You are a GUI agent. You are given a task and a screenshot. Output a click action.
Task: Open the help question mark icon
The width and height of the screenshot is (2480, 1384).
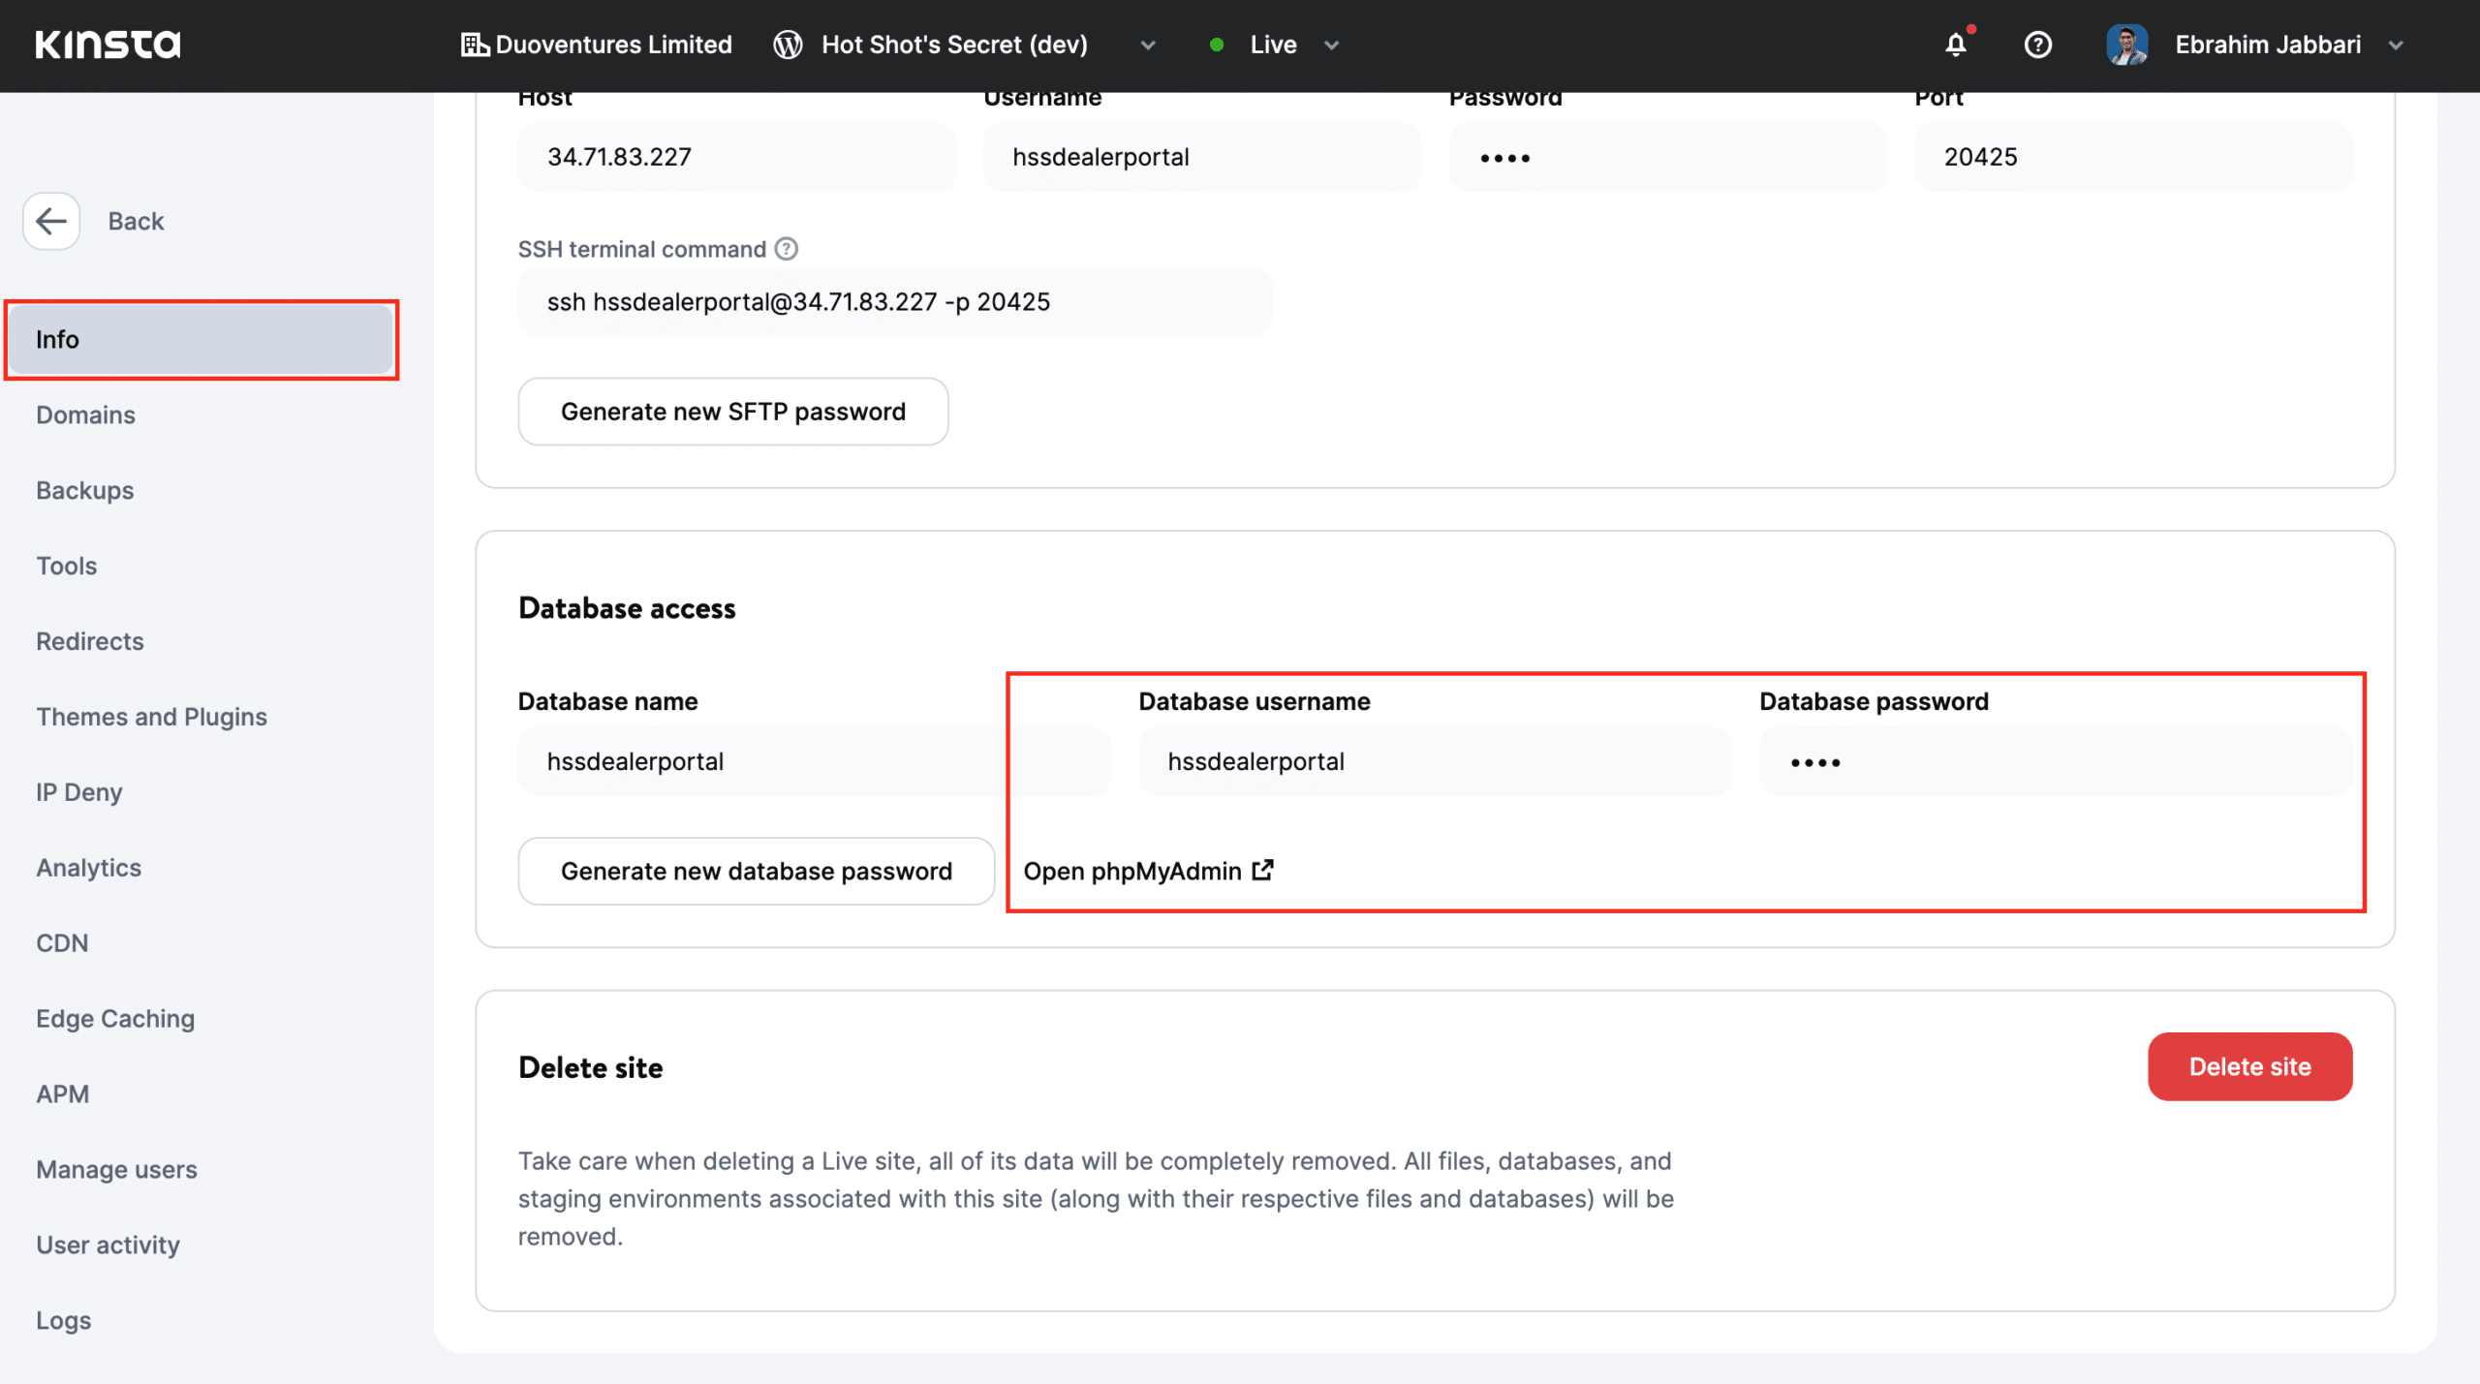coord(2037,45)
